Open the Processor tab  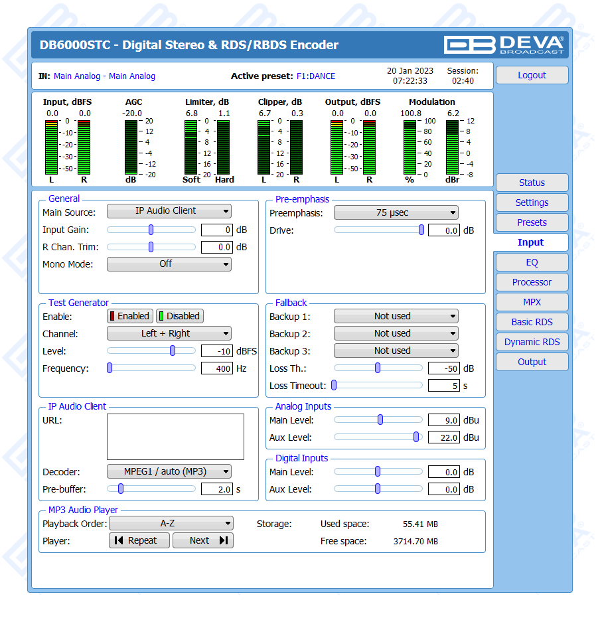pos(532,282)
